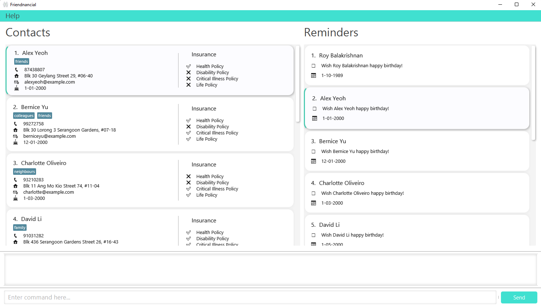Tick the Roy Balakrishnan birthday reminder checkbox

click(314, 66)
